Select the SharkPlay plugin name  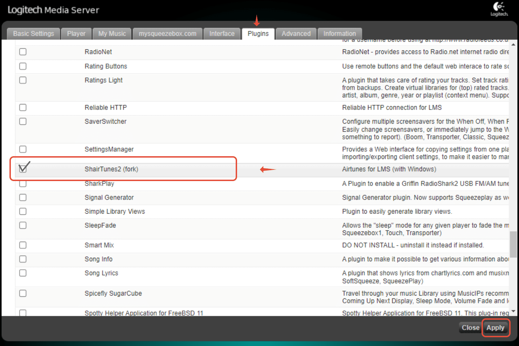pyautogui.click(x=99, y=184)
